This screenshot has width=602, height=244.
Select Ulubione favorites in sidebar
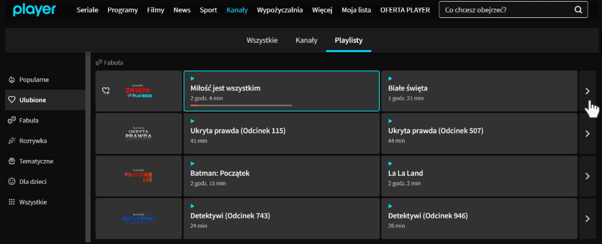[x=33, y=100]
